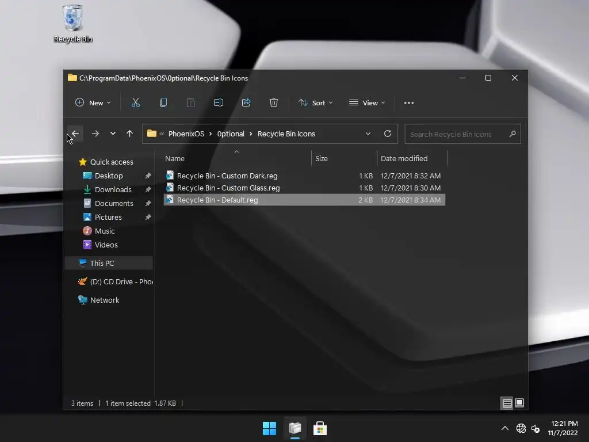Unpin Pictures using its pin icon
589x442 pixels.
(x=148, y=217)
